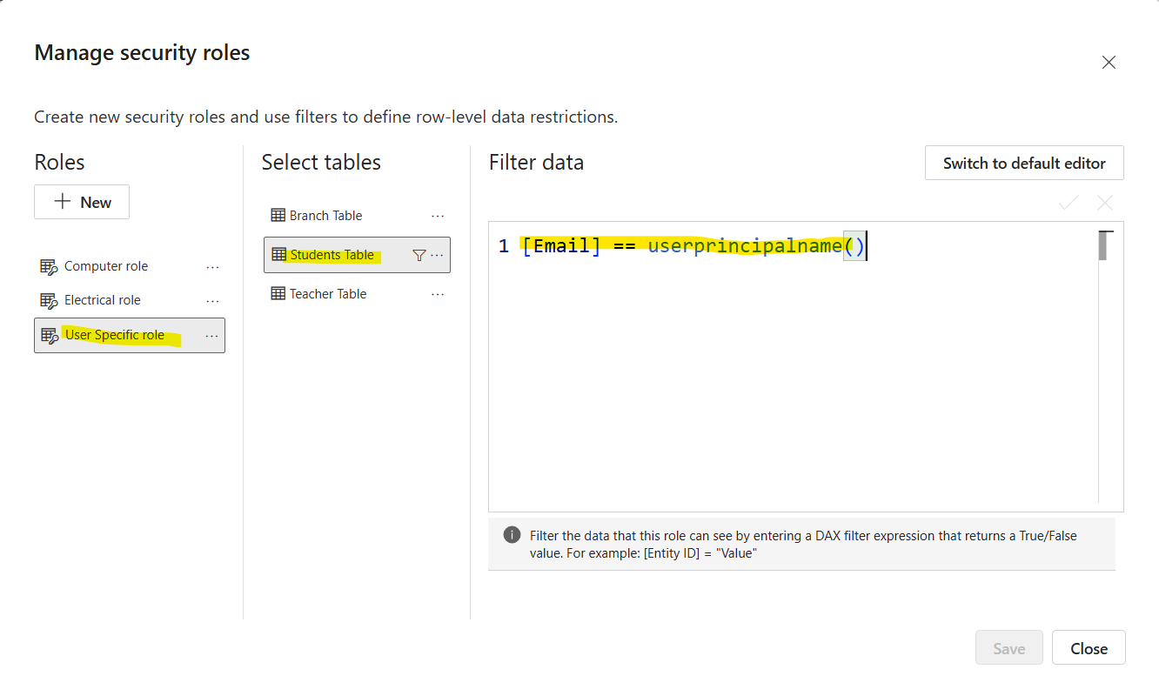Click the Computer role icon
Image resolution: width=1159 pixels, height=676 pixels.
[49, 267]
